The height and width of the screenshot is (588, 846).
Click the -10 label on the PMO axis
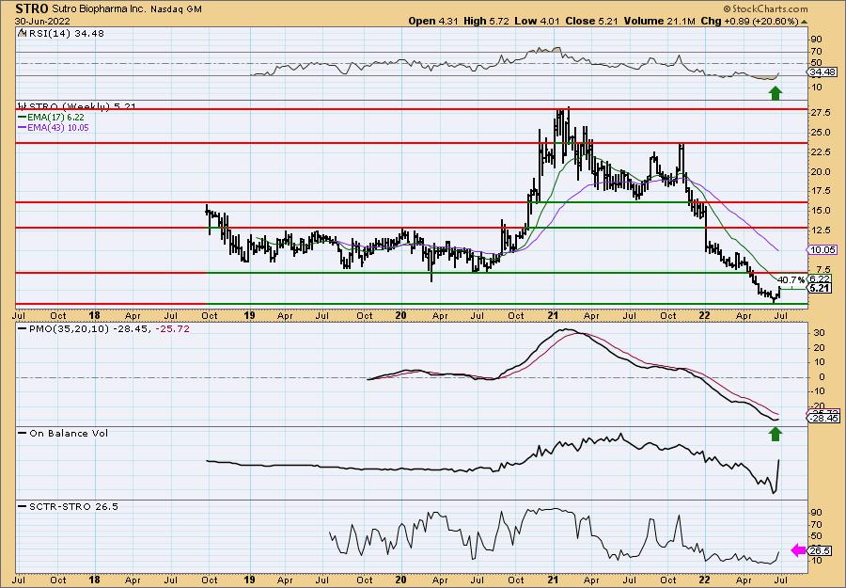pos(818,391)
